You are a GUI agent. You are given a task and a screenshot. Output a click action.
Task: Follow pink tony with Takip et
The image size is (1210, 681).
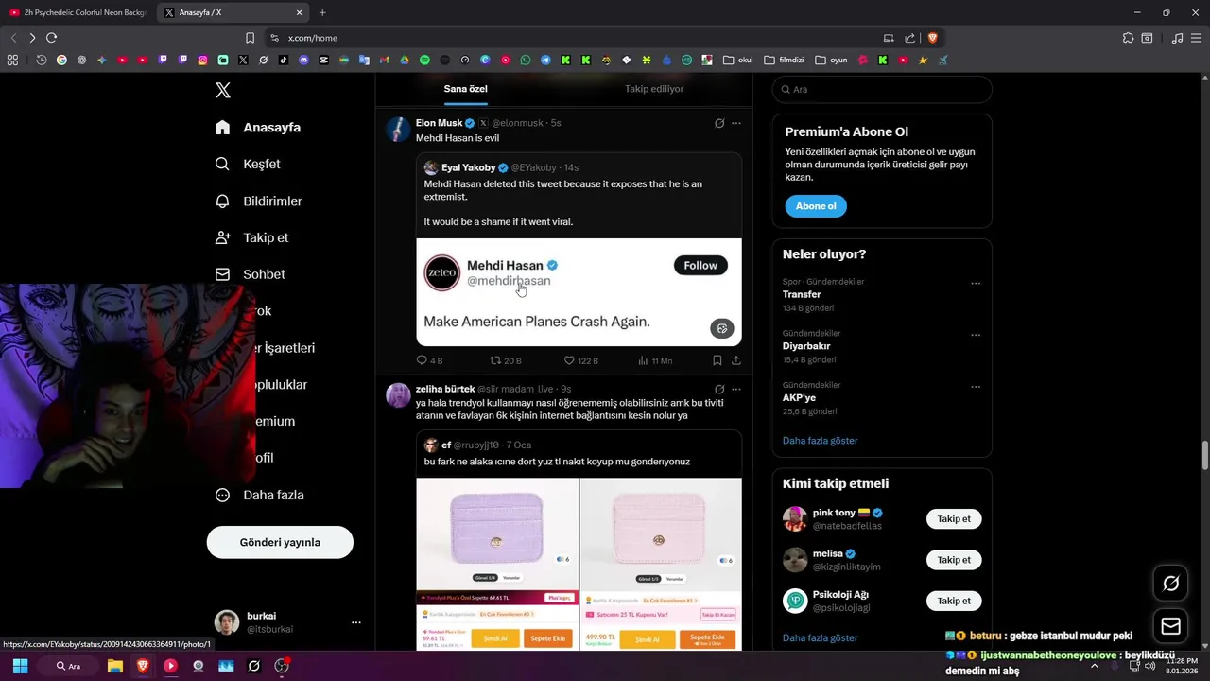pos(954,519)
